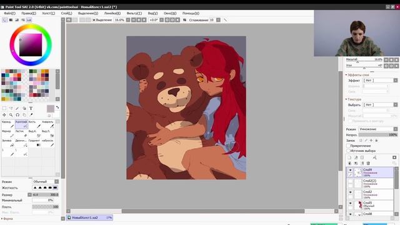Click inside the color picker square
The image size is (400, 225).
(31, 44)
